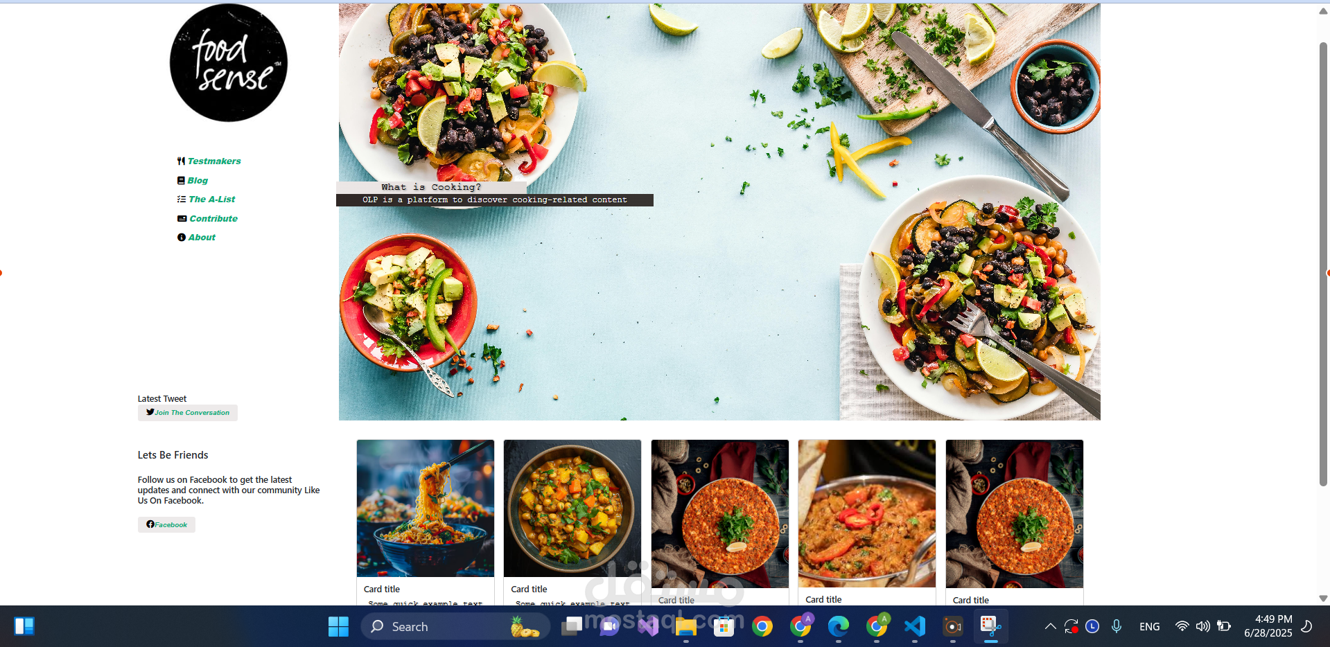Click the fork-knife icon beside Testmakers
Image resolution: width=1330 pixels, height=647 pixels.
click(x=181, y=161)
